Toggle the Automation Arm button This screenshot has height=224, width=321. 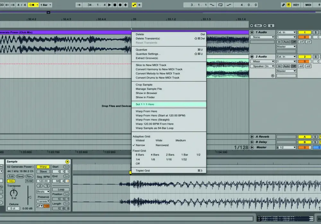134,5
